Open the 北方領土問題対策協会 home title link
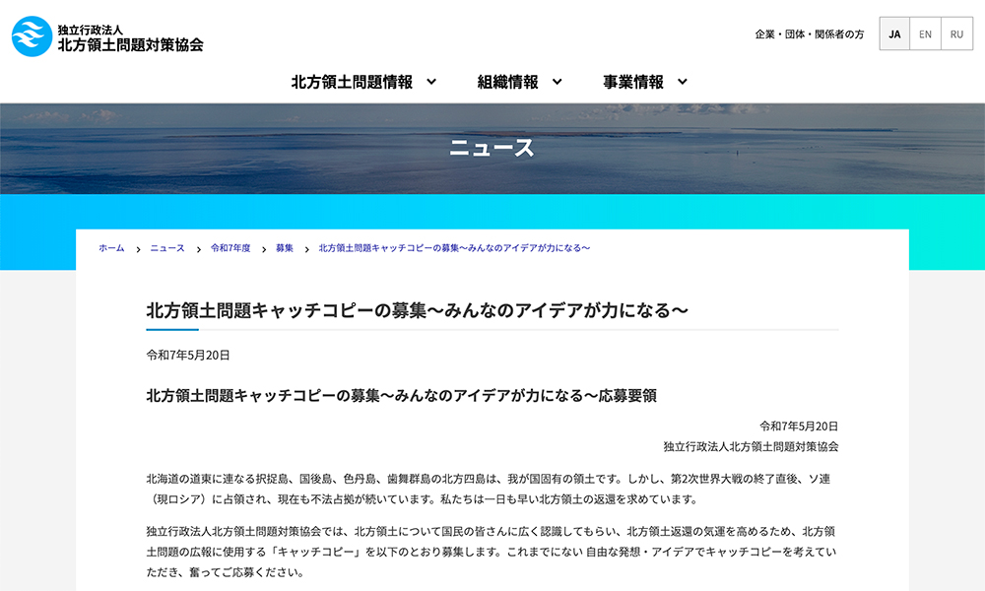Viewport: 985px width, 591px height. click(131, 44)
